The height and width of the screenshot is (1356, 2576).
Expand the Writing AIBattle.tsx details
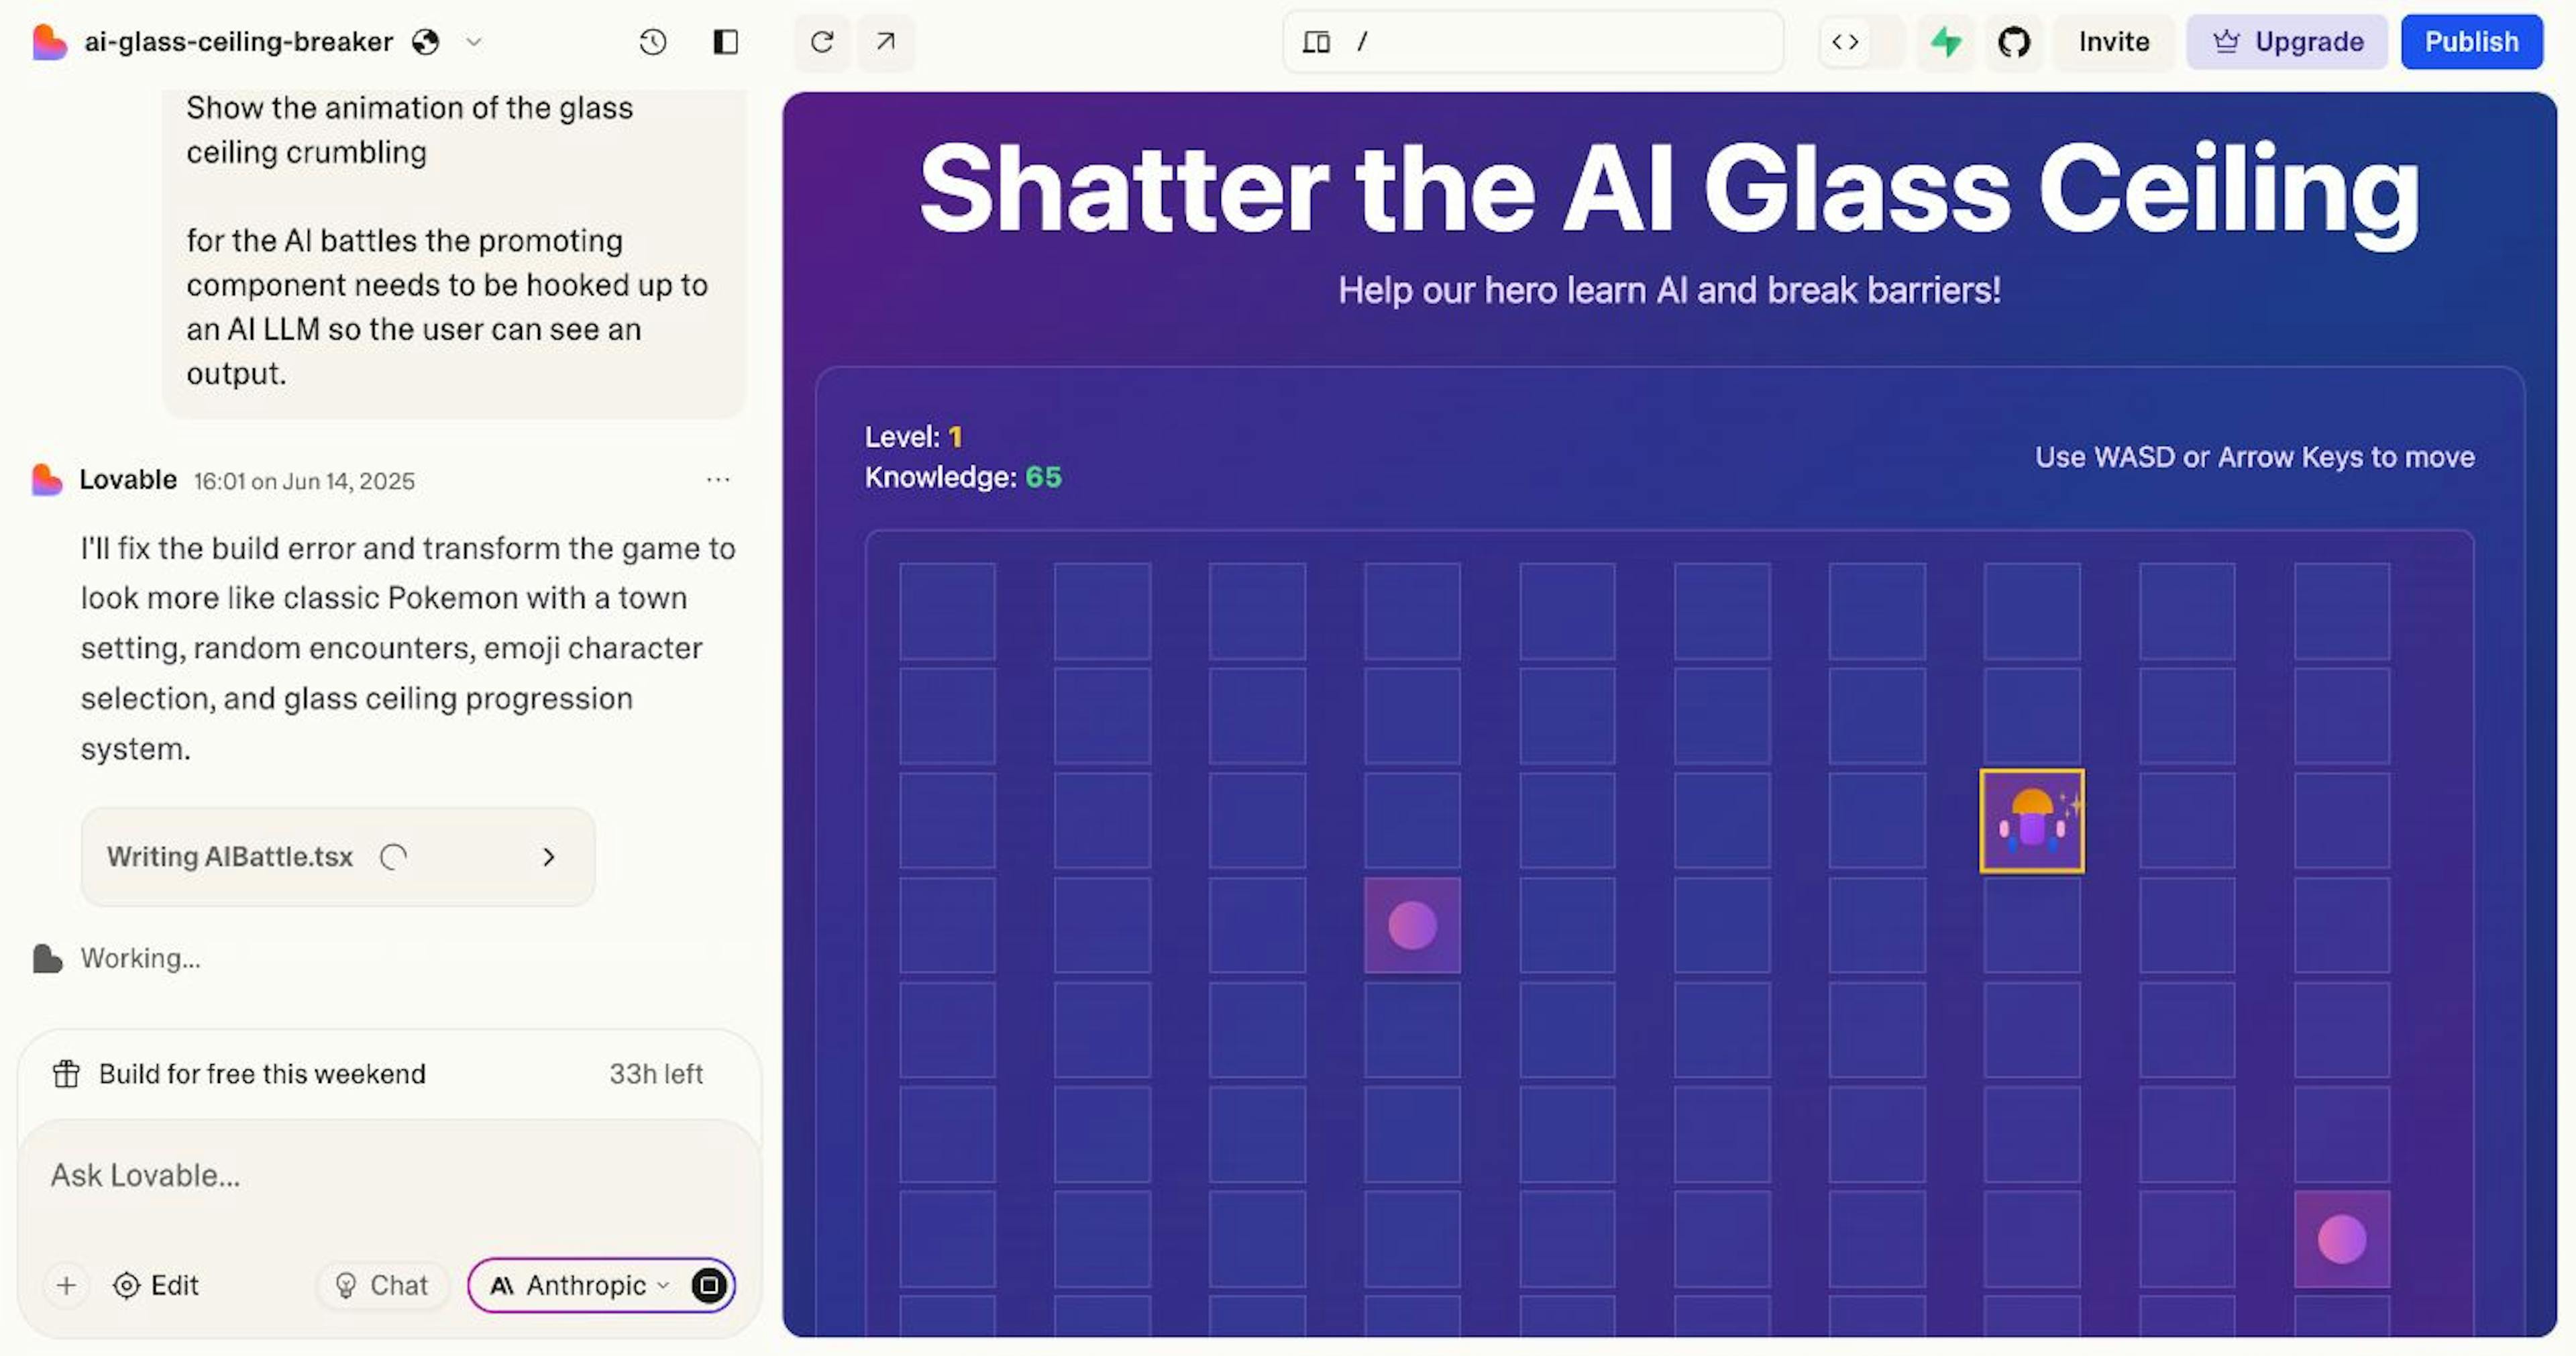(548, 857)
